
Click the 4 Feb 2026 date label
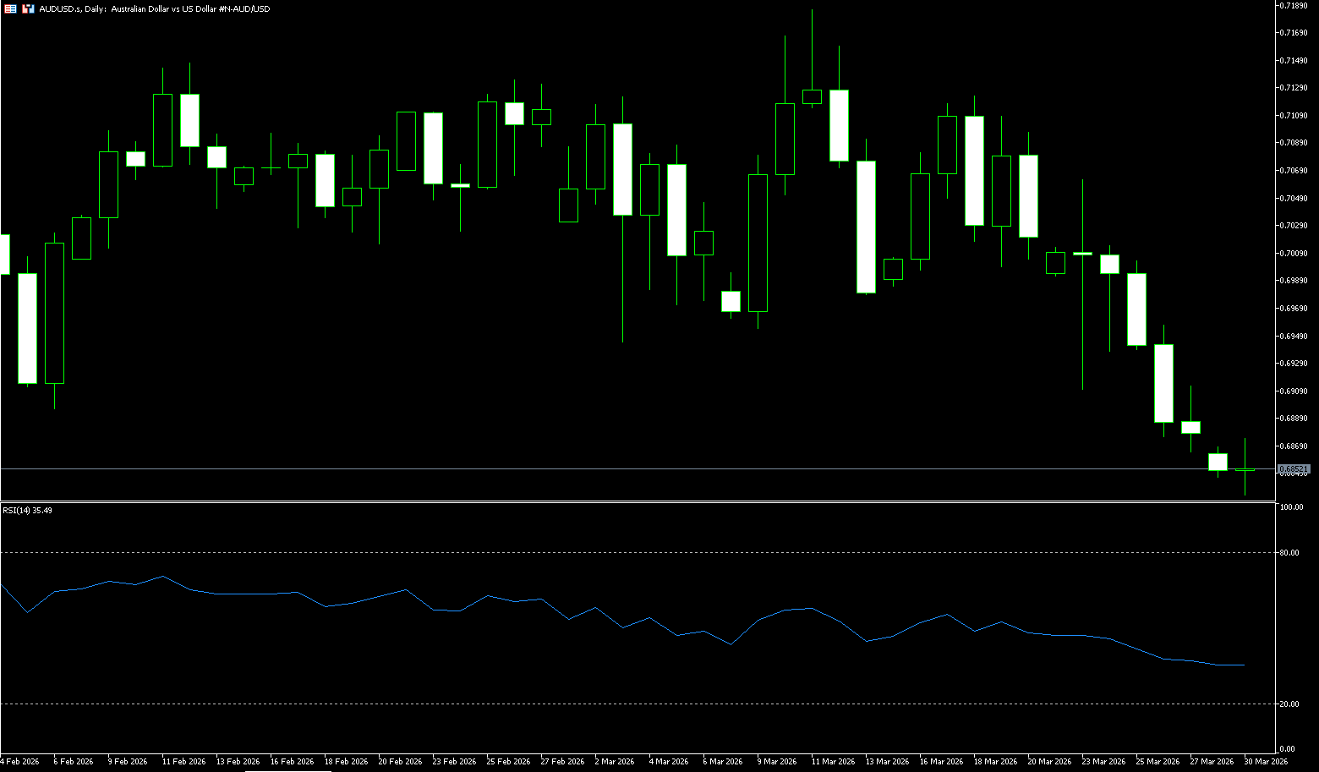20,762
